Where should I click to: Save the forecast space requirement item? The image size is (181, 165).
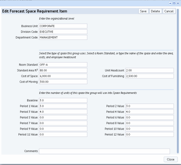[143, 11]
